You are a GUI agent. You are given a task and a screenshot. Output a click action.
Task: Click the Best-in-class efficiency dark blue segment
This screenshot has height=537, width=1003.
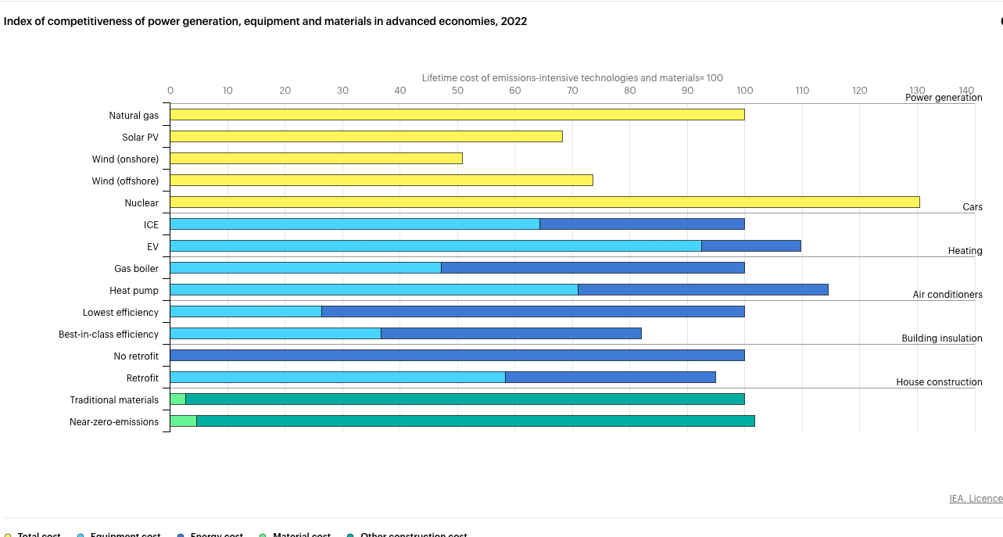point(510,334)
